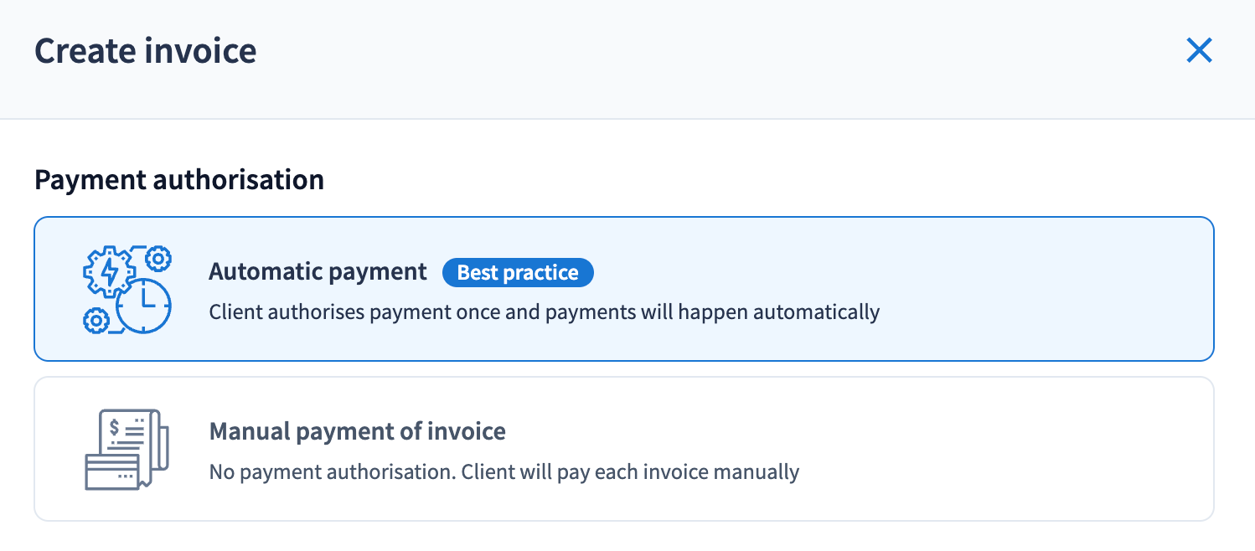This screenshot has height=551, width=1255.
Task: Click small lower gear left of the clock
Action: tap(96, 320)
